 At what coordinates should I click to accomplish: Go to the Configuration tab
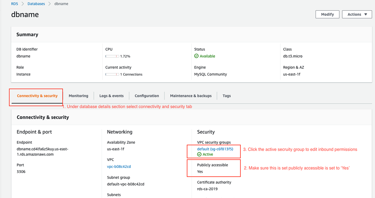[x=147, y=96]
